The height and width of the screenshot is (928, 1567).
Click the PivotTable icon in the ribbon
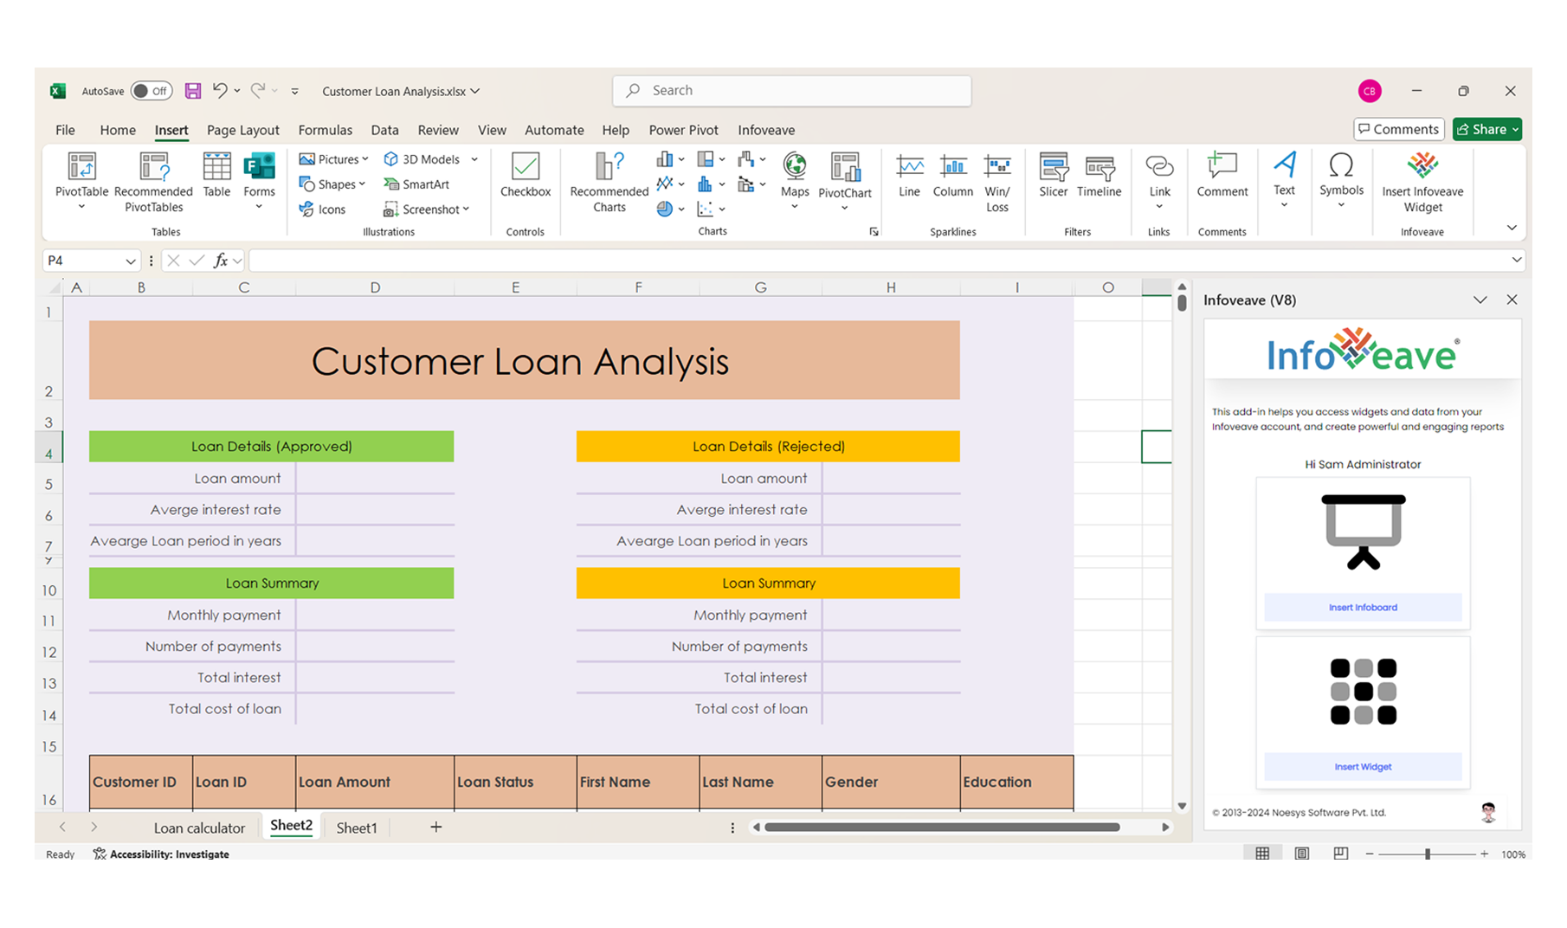pos(81,167)
